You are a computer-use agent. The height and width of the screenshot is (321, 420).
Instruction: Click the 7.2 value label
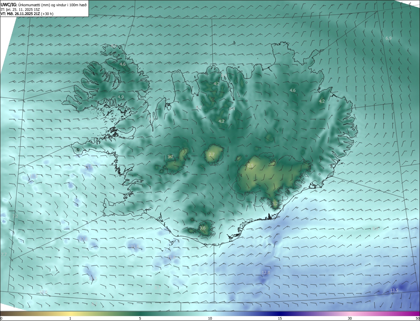tap(15, 216)
